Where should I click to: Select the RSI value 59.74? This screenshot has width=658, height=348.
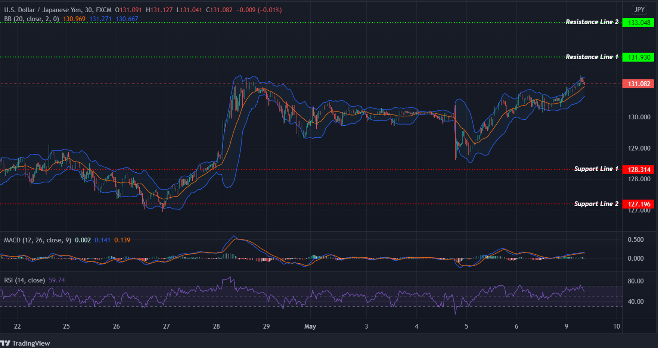pos(56,280)
